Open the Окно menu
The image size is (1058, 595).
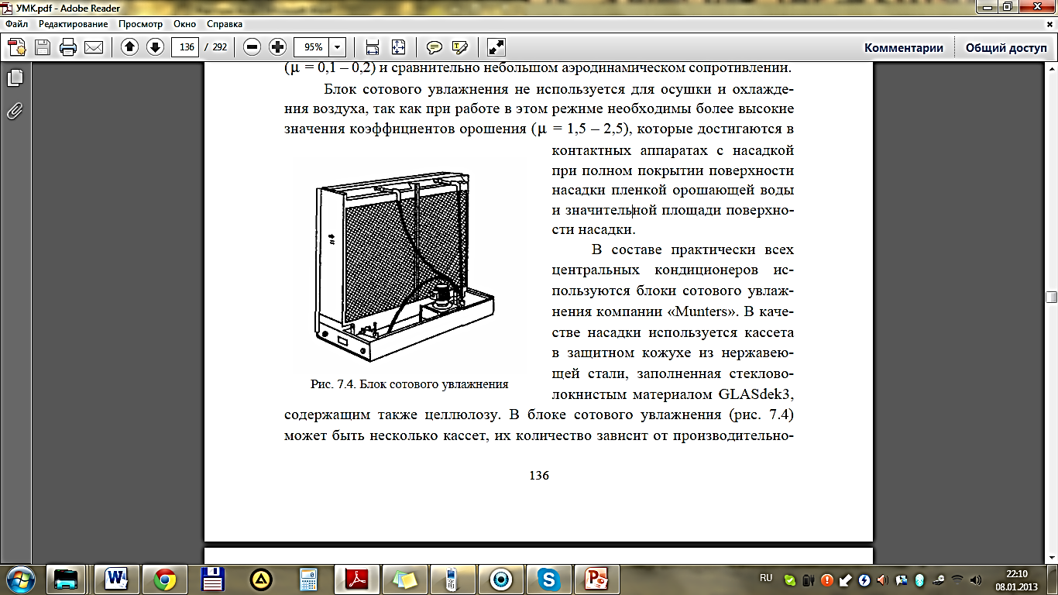(x=186, y=24)
